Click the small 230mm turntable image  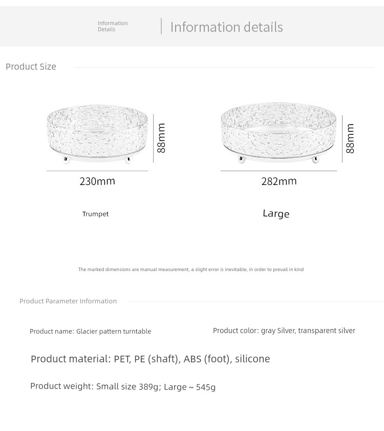(x=97, y=134)
